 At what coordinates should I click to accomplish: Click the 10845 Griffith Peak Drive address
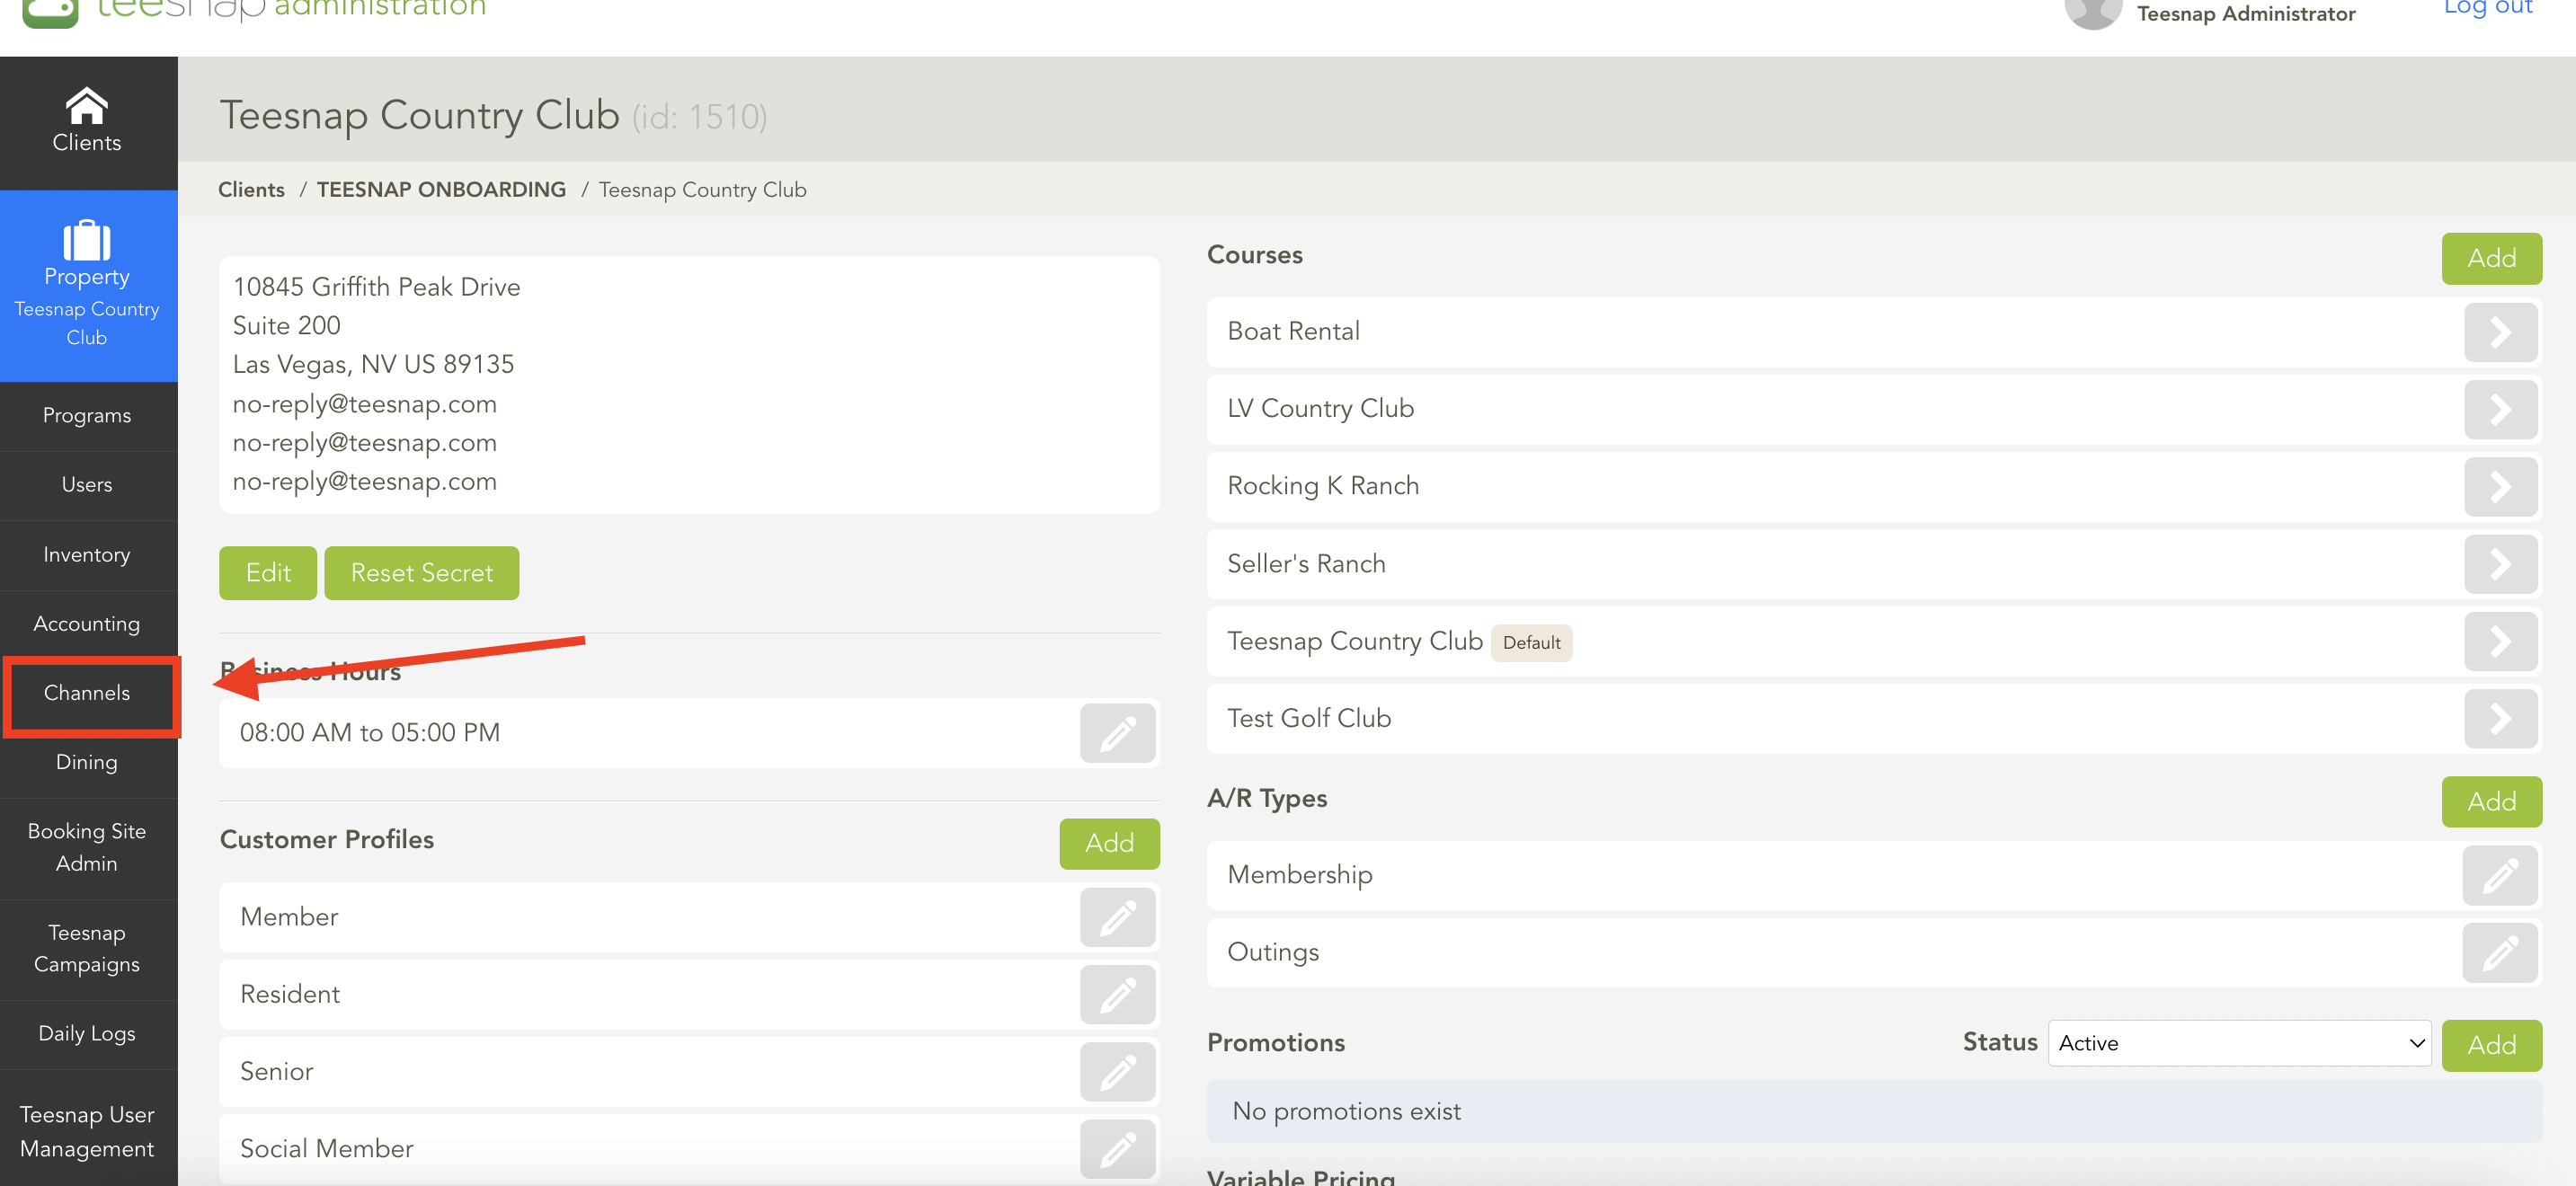(x=376, y=287)
